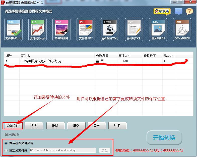The width and height of the screenshot is (197, 157).
Task: Click the 总页数 column header
Action: click(x=169, y=56)
